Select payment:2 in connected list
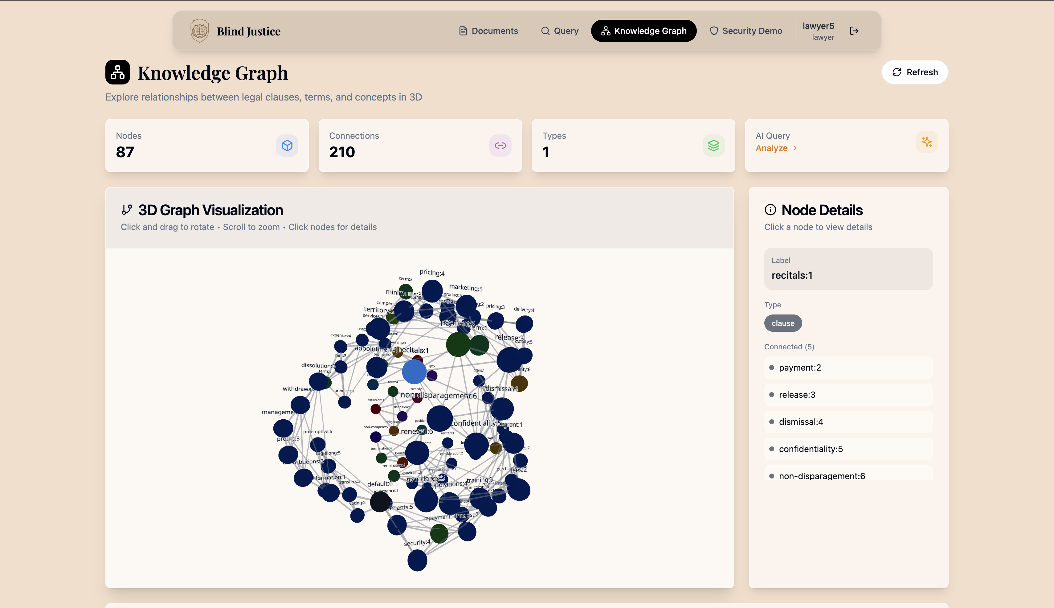Image resolution: width=1054 pixels, height=608 pixels. [x=848, y=368]
